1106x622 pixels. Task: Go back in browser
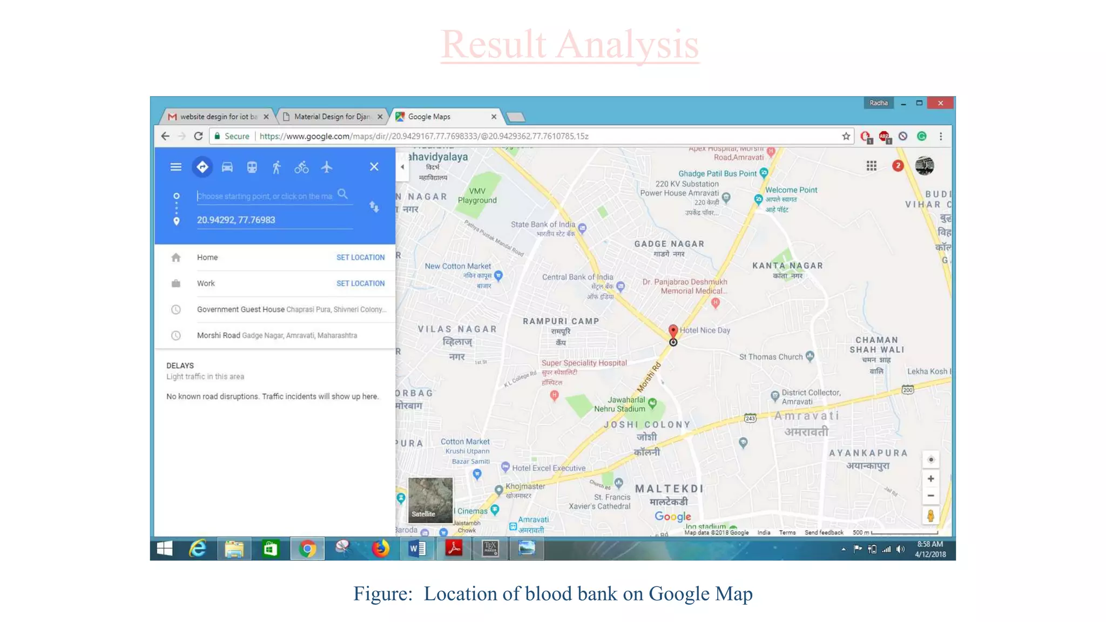(x=165, y=137)
